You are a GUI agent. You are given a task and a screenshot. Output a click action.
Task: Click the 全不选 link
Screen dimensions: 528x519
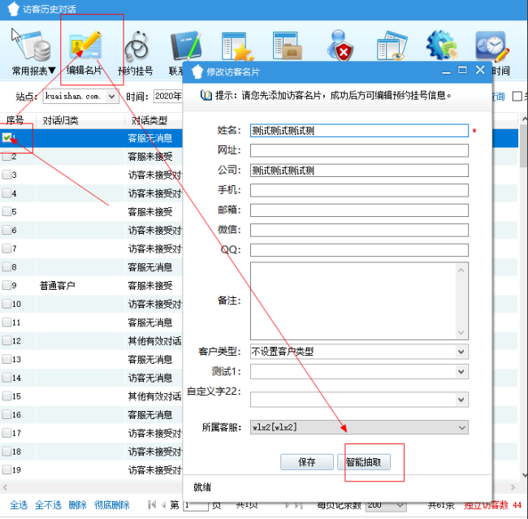click(x=48, y=505)
